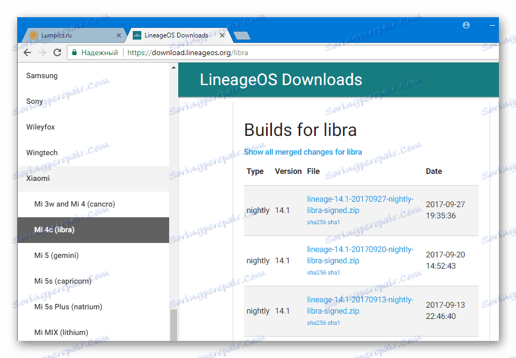The height and width of the screenshot is (358, 516).
Task: Click nightly type in 20170927 row
Action: [x=258, y=211]
